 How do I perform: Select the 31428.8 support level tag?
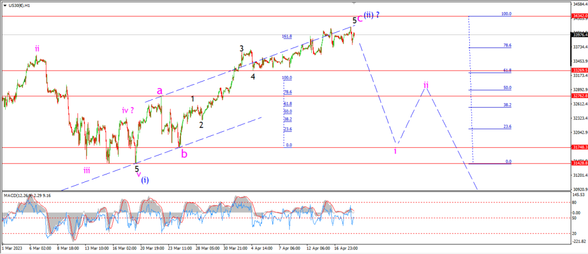point(579,163)
